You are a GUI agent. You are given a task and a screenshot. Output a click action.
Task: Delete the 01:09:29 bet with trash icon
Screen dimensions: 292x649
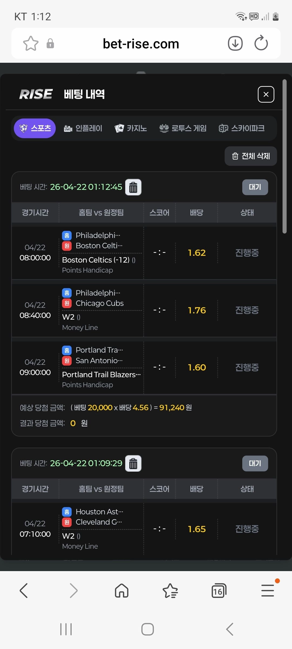pos(133,463)
